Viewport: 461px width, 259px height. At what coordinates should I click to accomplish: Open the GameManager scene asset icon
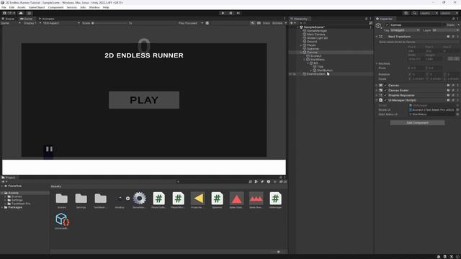pyautogui.click(x=139, y=199)
